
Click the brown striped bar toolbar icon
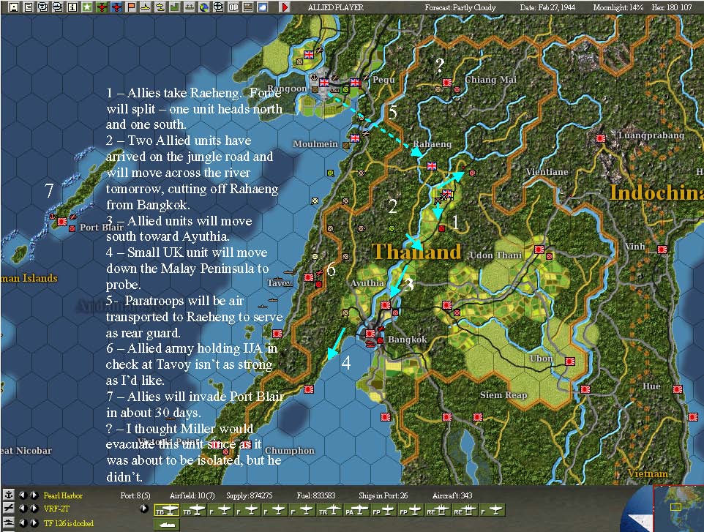point(247,7)
